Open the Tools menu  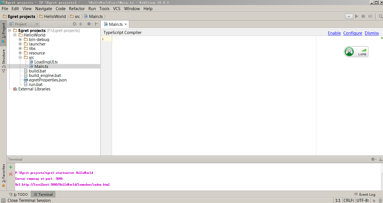click(104, 9)
